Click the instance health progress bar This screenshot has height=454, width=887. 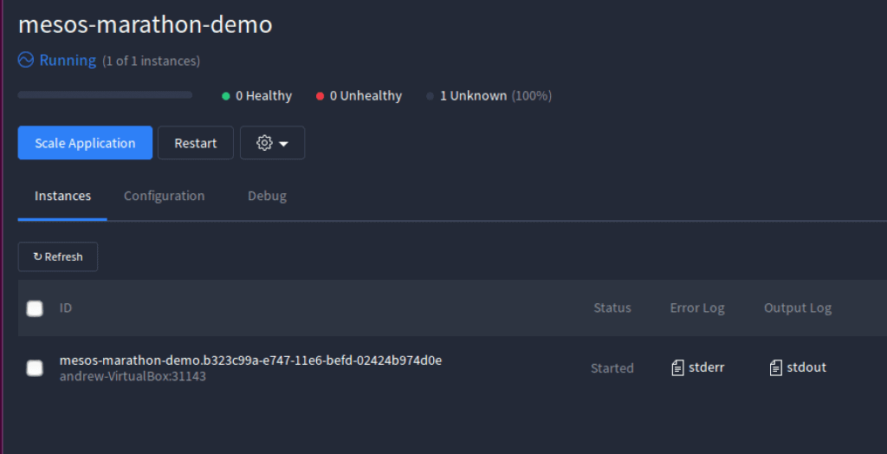105,95
